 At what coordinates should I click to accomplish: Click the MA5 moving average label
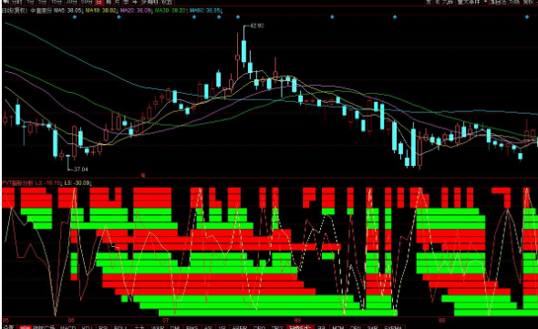point(68,11)
